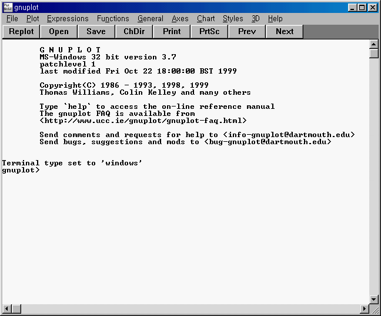Maximize the gnuplot window

pos(362,8)
